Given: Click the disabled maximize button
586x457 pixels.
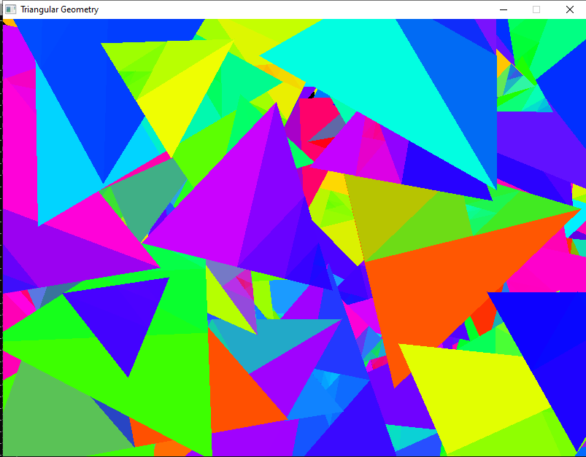Looking at the screenshot, I should tap(536, 9).
